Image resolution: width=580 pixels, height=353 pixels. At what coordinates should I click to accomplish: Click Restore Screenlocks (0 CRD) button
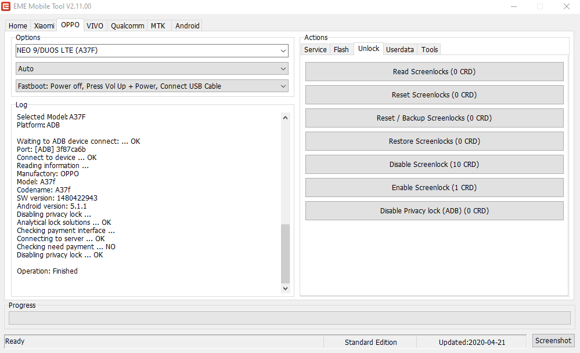pos(434,141)
